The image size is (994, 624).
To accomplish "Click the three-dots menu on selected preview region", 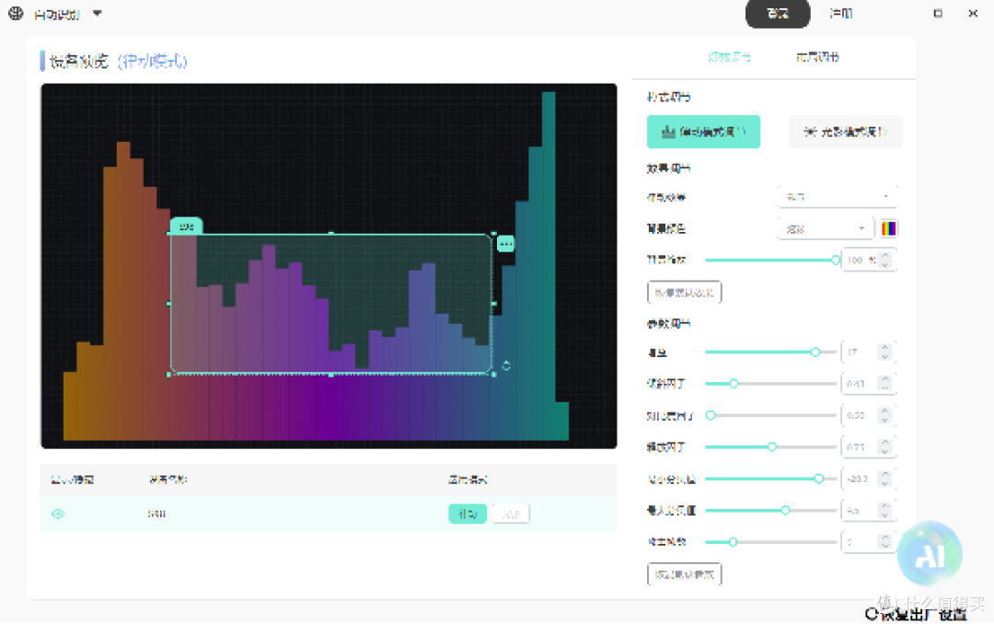I will (505, 244).
